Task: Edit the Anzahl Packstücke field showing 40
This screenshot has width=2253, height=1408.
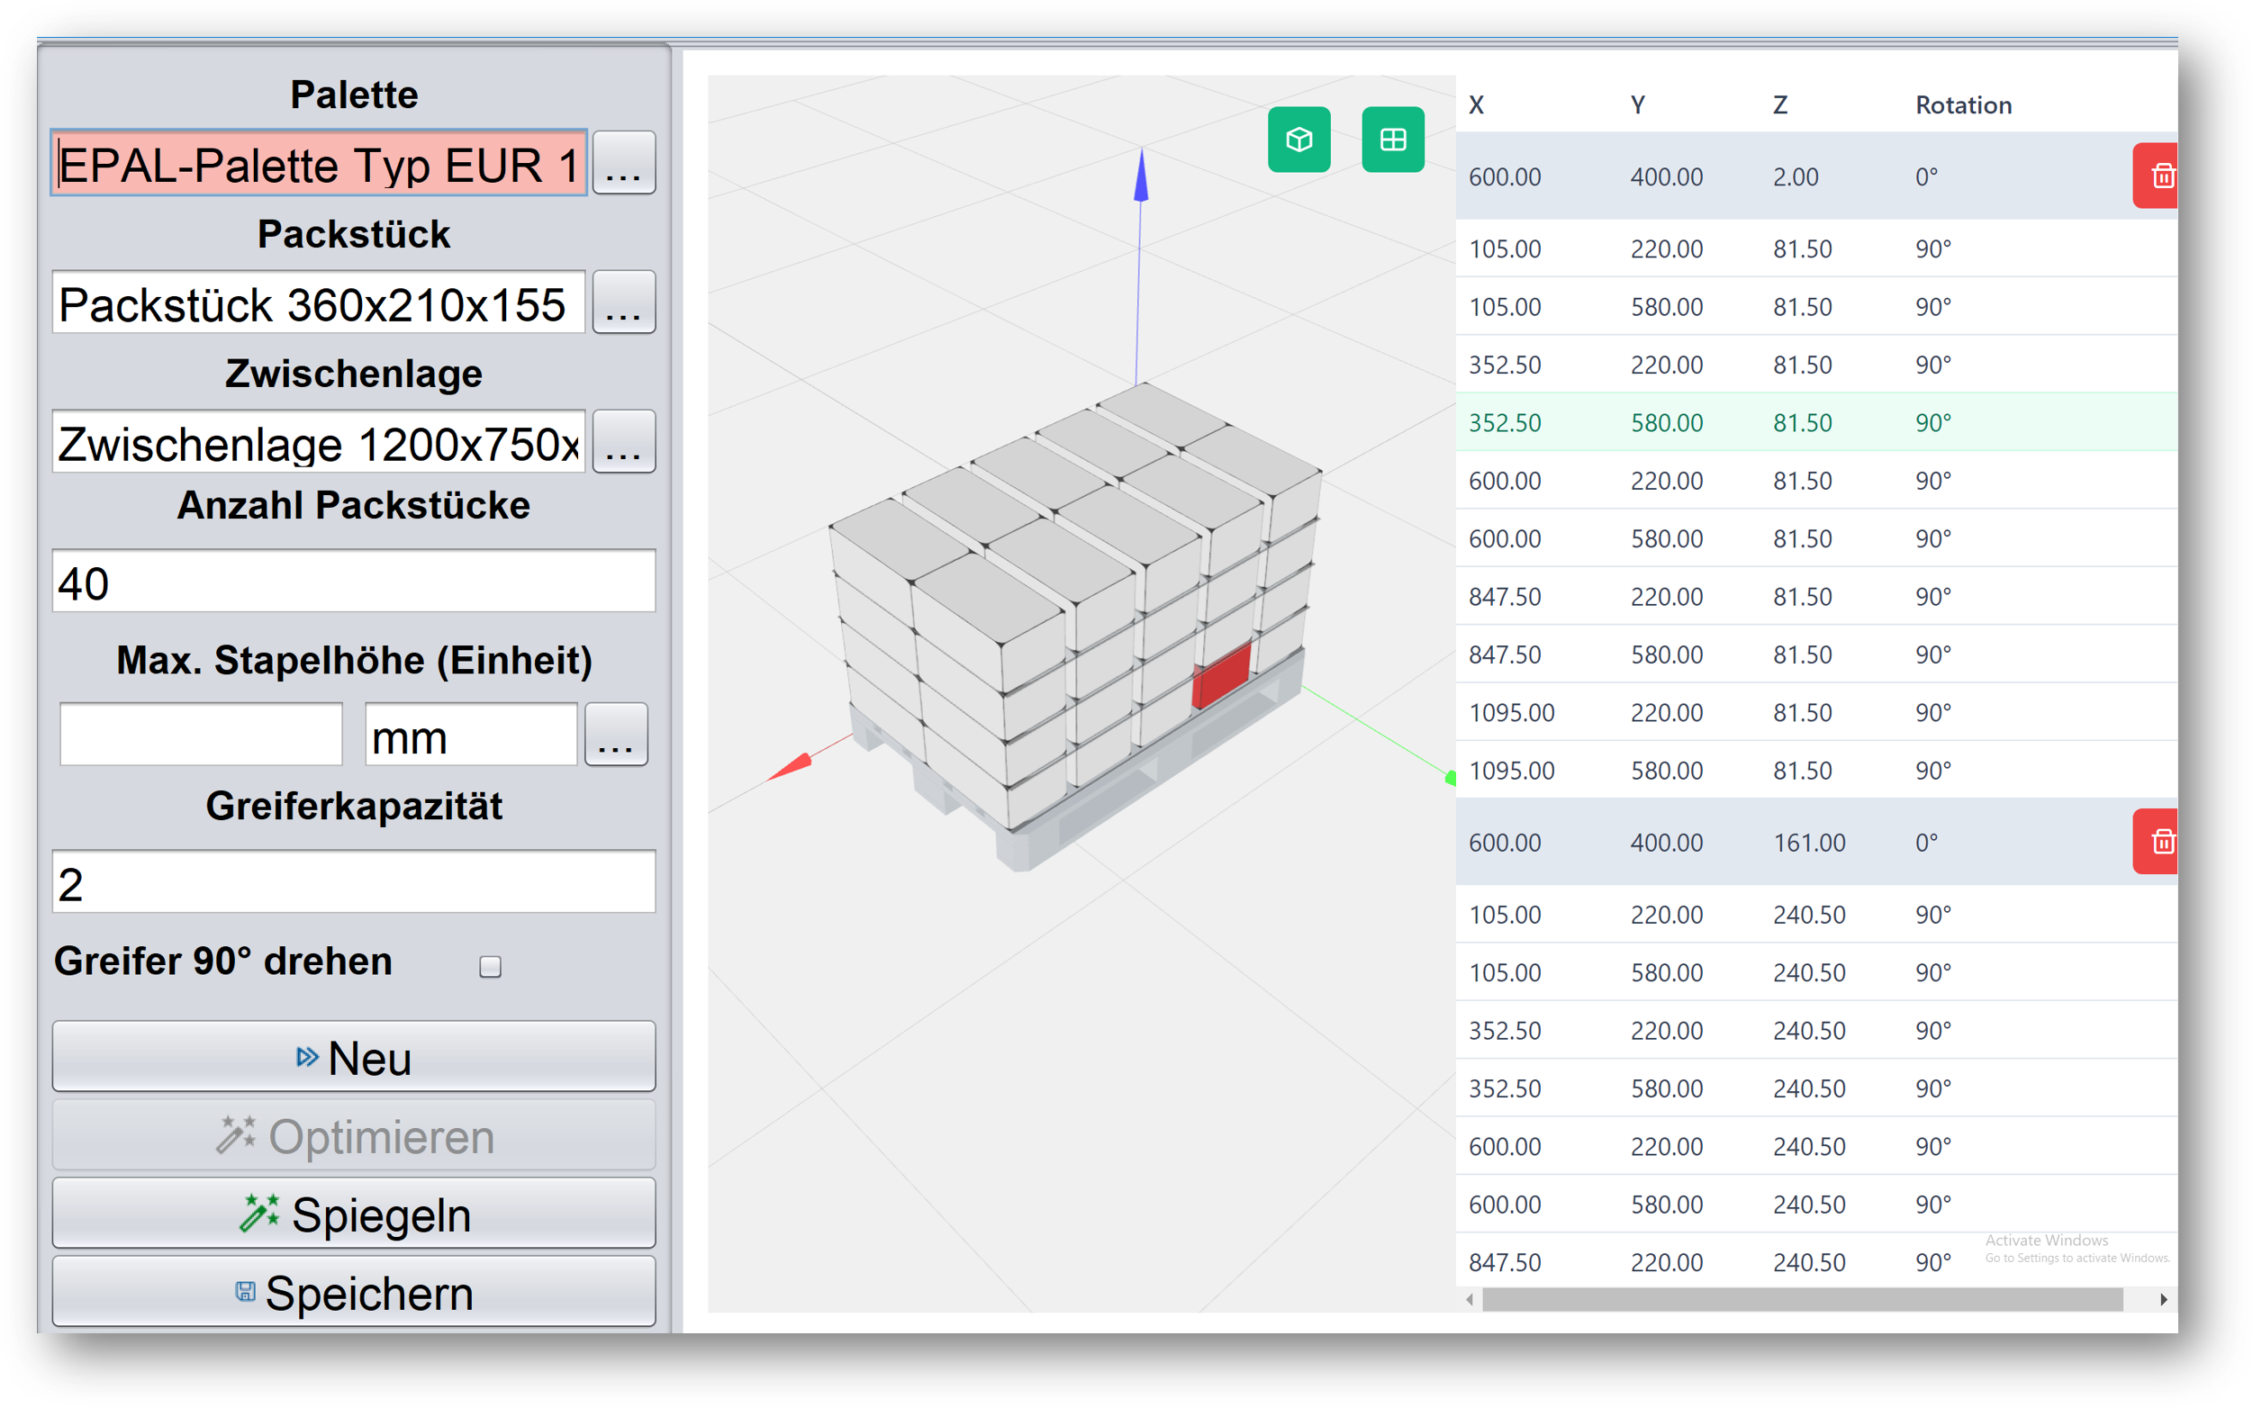Action: pyautogui.click(x=354, y=582)
